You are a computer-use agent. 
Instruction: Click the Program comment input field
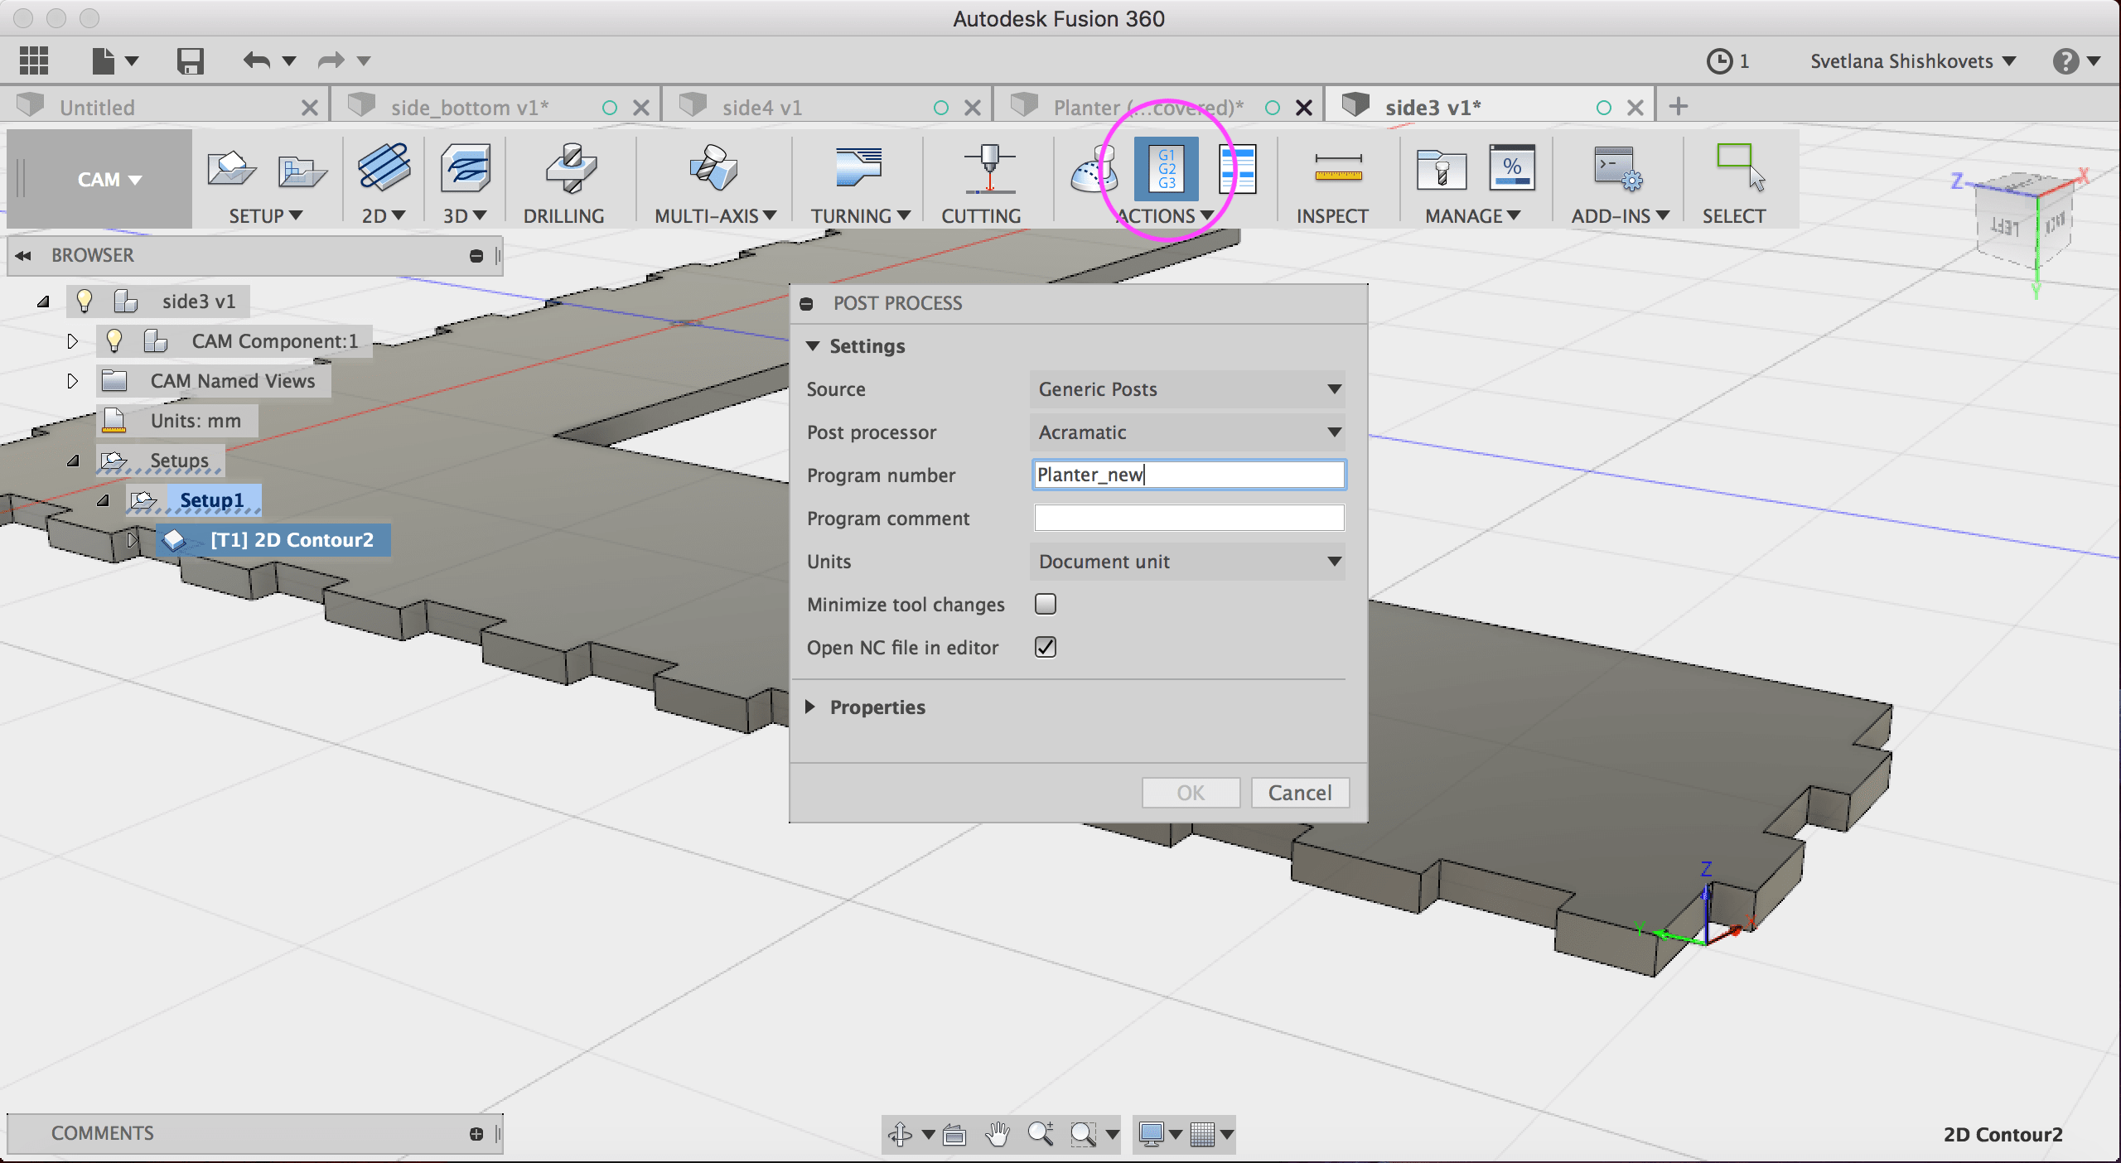[x=1189, y=518]
